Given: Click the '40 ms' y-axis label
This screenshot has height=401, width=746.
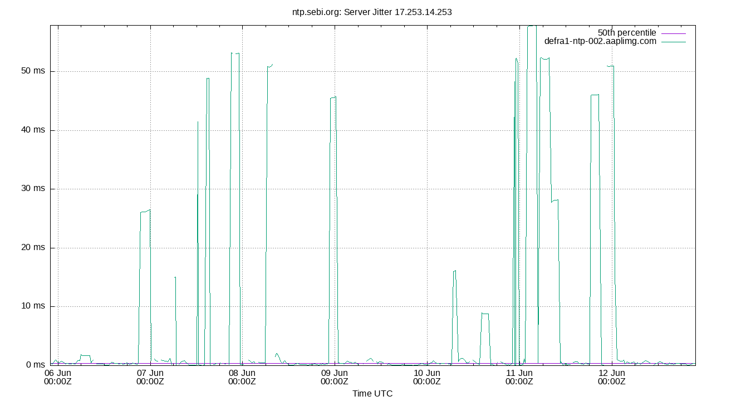Looking at the screenshot, I should click(33, 130).
